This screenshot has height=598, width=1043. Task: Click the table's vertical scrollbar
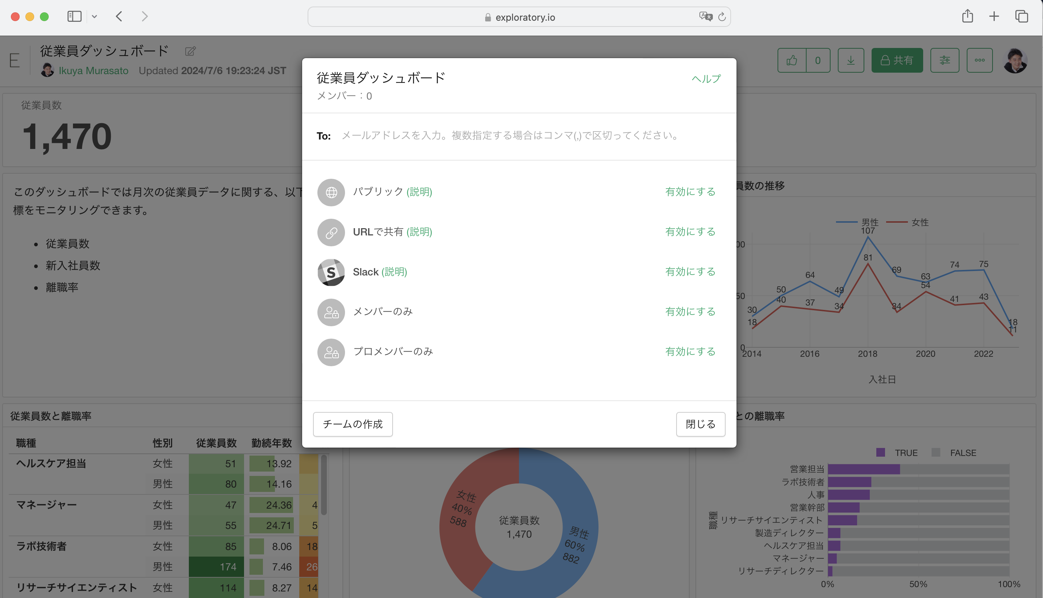tap(324, 485)
